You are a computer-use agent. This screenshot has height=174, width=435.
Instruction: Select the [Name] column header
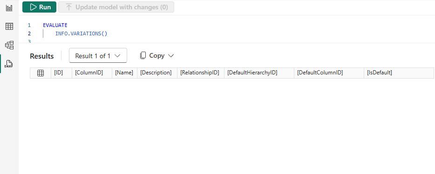tap(124, 73)
